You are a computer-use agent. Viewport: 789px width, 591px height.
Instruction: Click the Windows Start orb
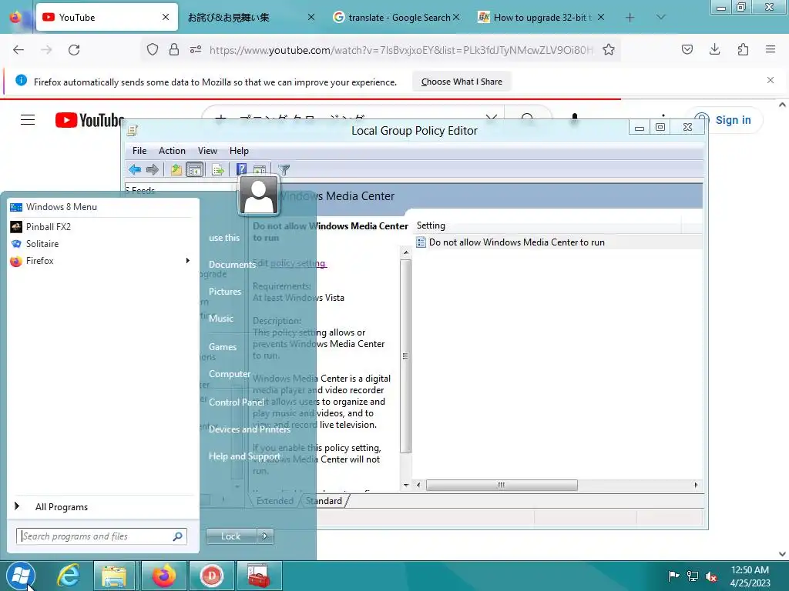point(21,576)
